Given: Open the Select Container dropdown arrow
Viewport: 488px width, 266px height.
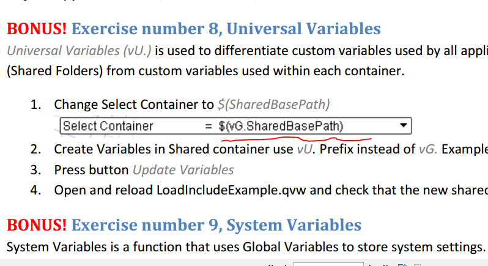Looking at the screenshot, I should (404, 126).
